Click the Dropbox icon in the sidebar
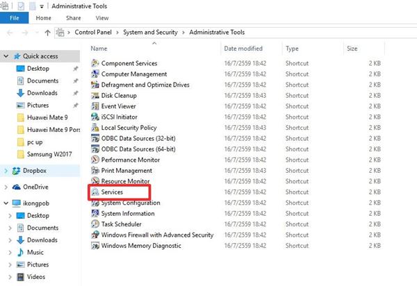Image resolution: width=417 pixels, height=286 pixels. pyautogui.click(x=16, y=171)
